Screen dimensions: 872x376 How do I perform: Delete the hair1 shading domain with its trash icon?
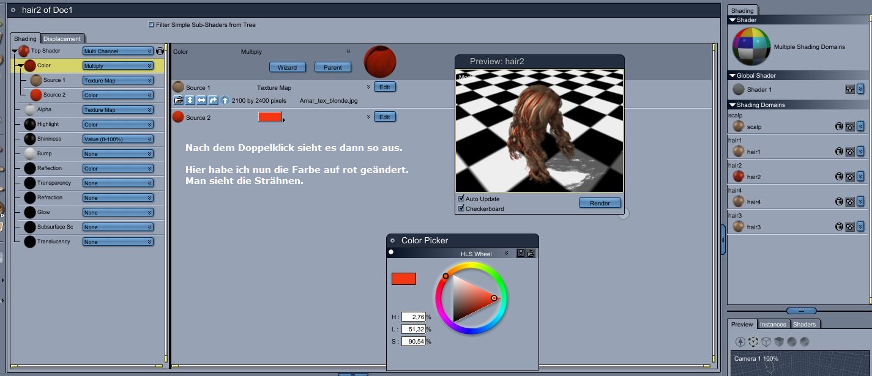click(x=839, y=152)
